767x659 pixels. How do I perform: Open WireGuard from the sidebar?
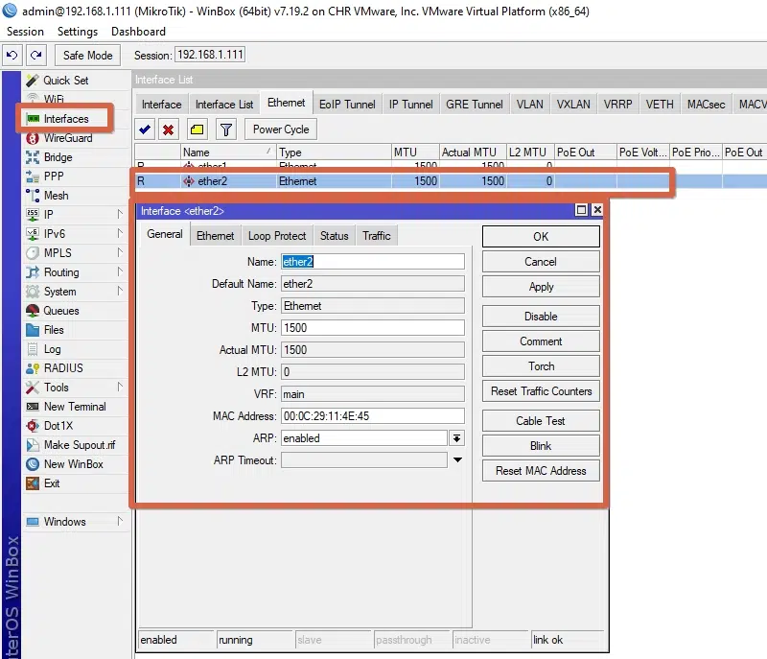click(x=67, y=138)
